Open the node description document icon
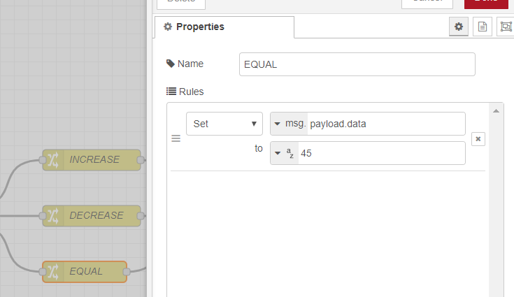 (482, 27)
